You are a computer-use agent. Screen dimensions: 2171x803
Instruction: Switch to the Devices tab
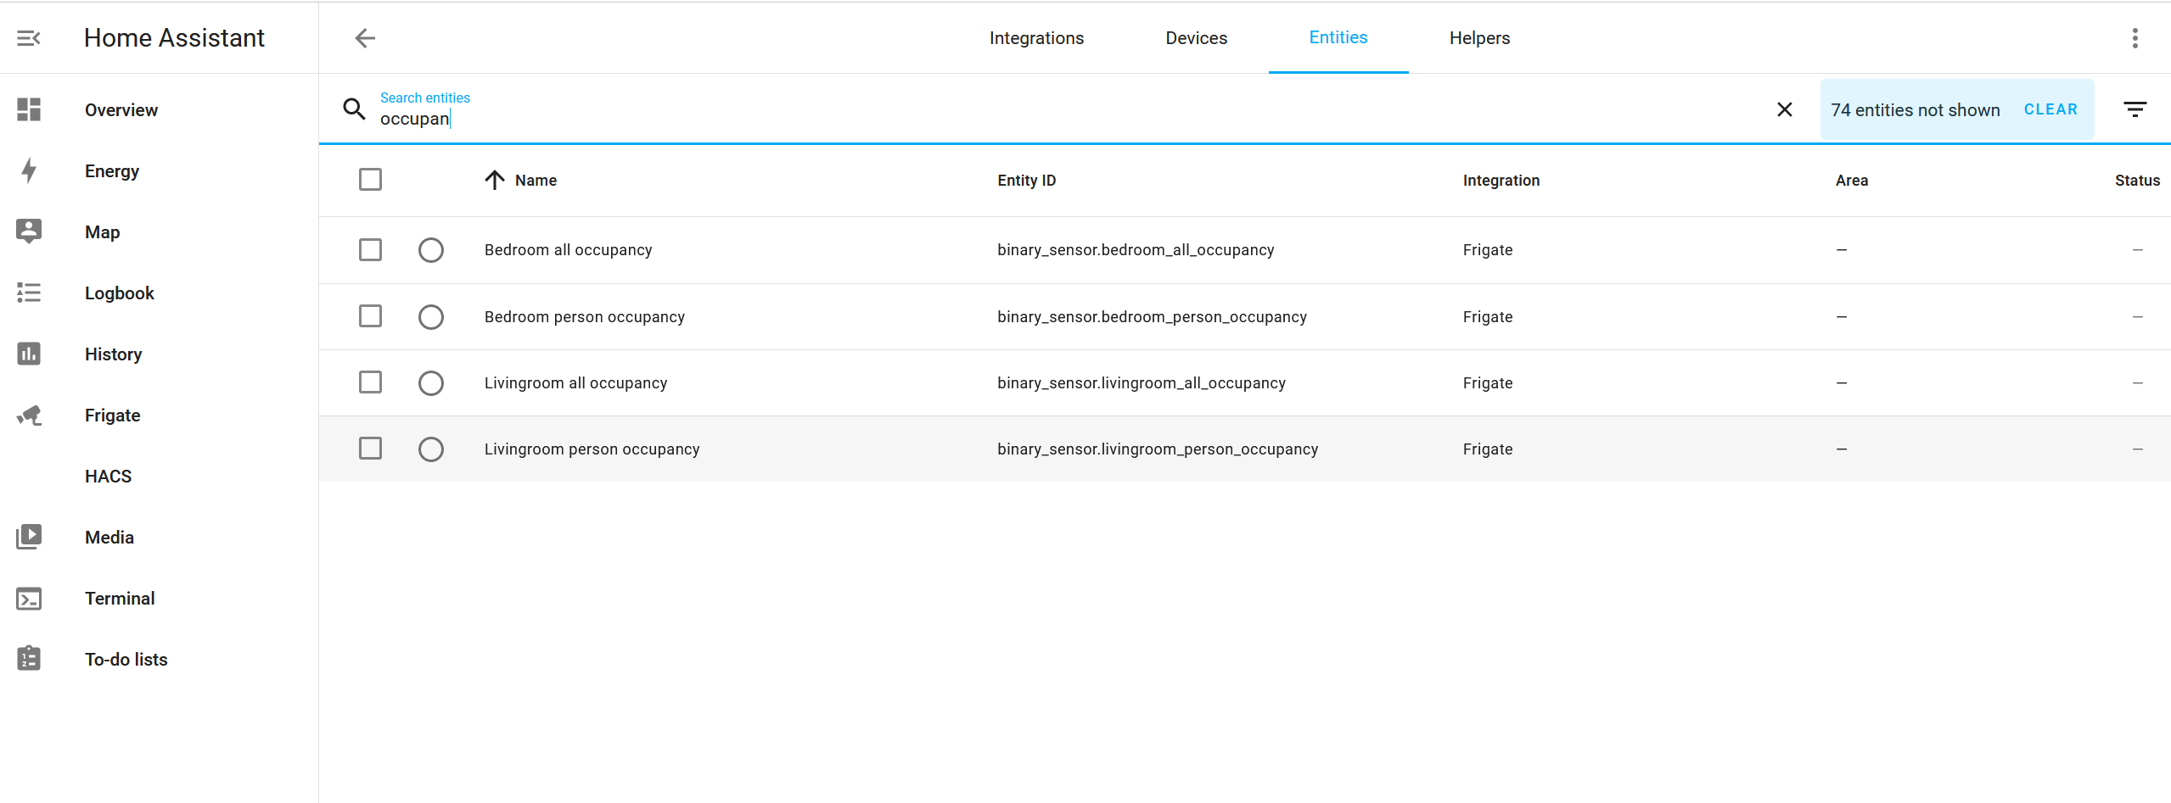(1196, 38)
